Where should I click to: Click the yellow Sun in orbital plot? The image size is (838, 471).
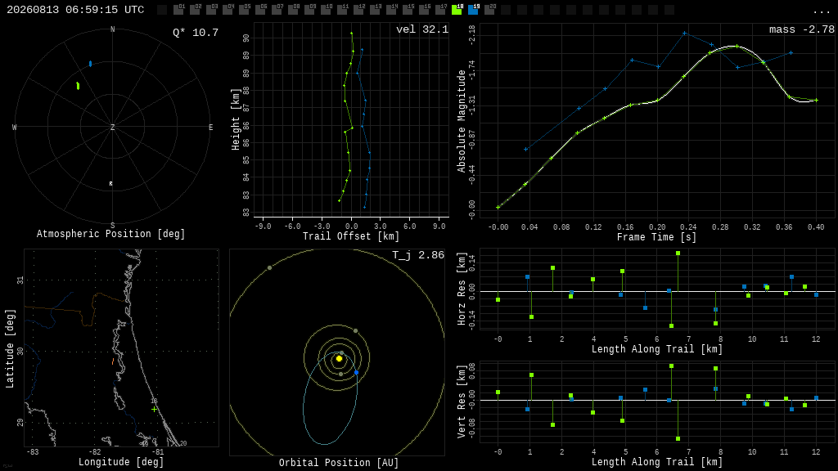tap(339, 359)
